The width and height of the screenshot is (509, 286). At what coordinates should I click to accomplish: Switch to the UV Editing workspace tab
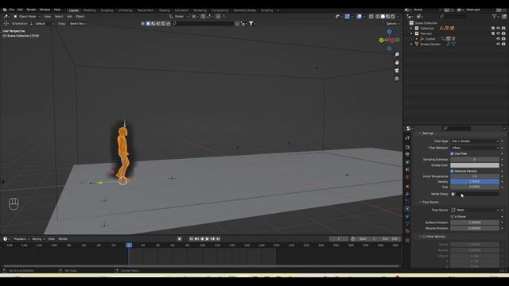125,10
